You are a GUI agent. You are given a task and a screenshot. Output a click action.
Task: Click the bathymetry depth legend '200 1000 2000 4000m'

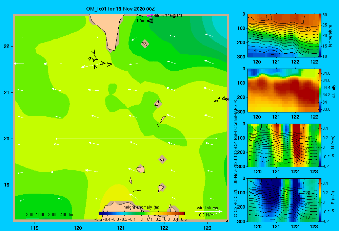pos(49,215)
